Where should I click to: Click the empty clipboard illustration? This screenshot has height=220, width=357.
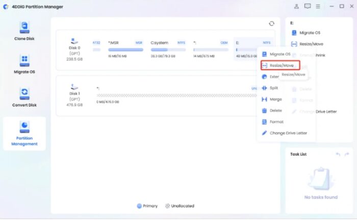(x=321, y=179)
